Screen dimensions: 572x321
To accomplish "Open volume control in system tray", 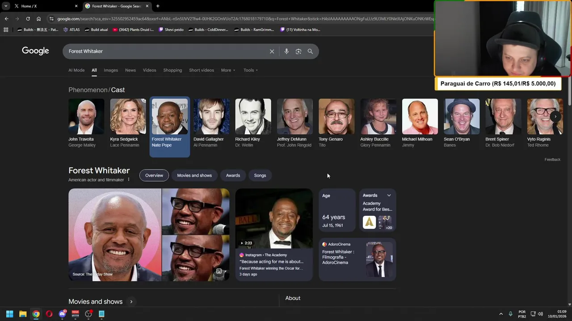I will 541,314.
